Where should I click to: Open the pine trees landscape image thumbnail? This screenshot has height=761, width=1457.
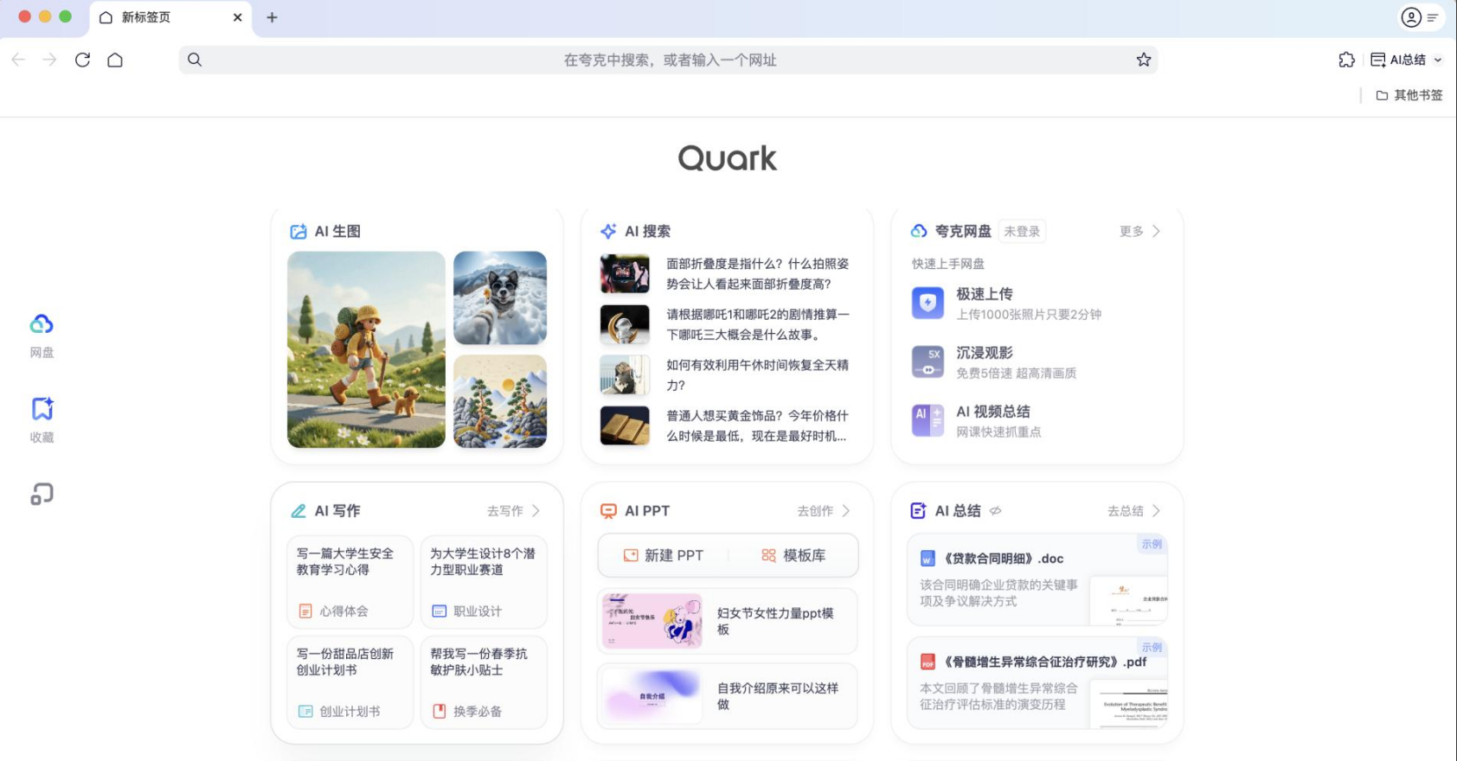(x=500, y=401)
